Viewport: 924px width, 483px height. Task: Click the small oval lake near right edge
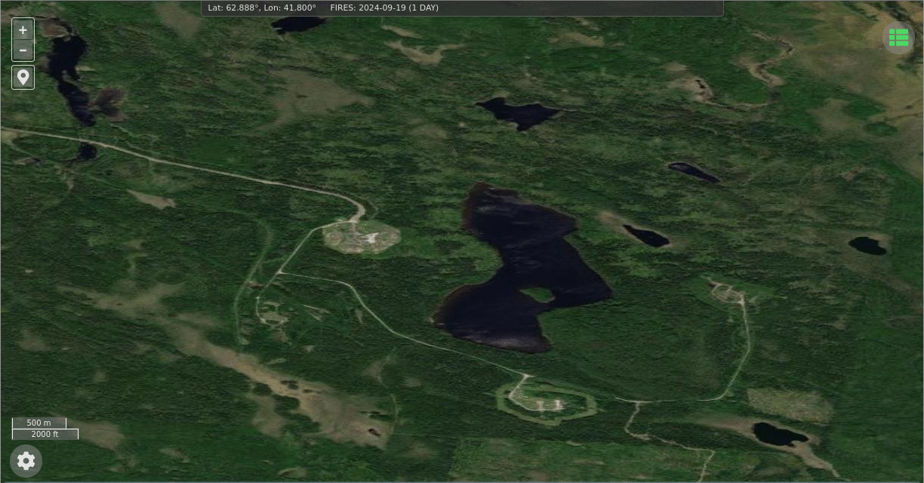[867, 245]
